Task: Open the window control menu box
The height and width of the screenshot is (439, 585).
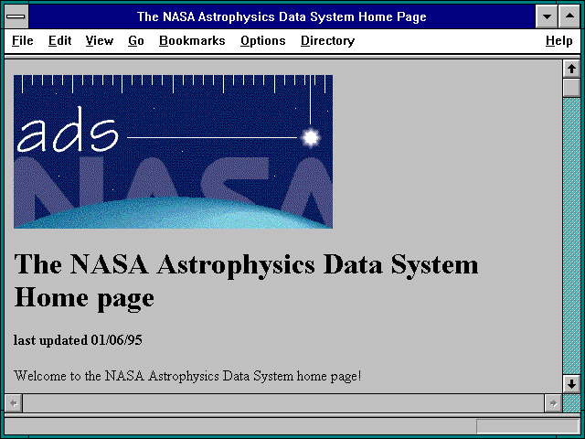Action: pyautogui.click(x=16, y=16)
